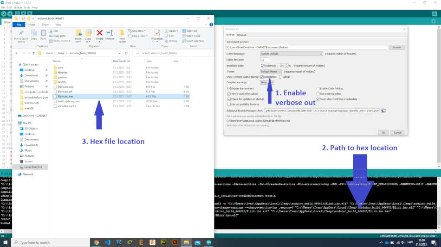Click History in the Open group
This screenshot has width=441, height=247.
(171, 41)
